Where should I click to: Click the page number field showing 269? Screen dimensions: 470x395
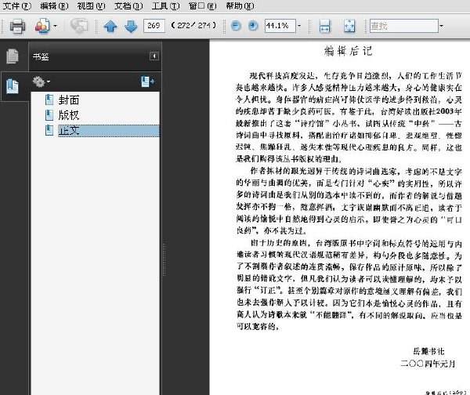pyautogui.click(x=154, y=26)
